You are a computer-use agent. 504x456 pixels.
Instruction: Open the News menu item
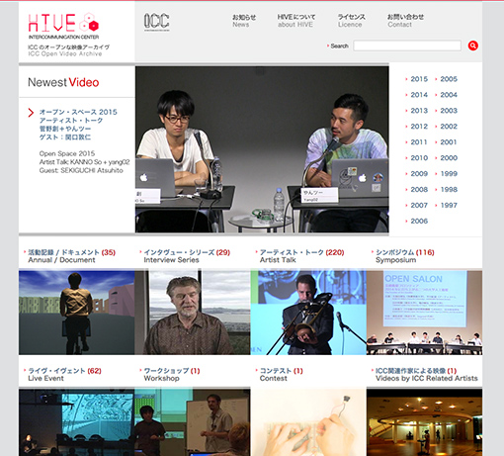tap(244, 21)
